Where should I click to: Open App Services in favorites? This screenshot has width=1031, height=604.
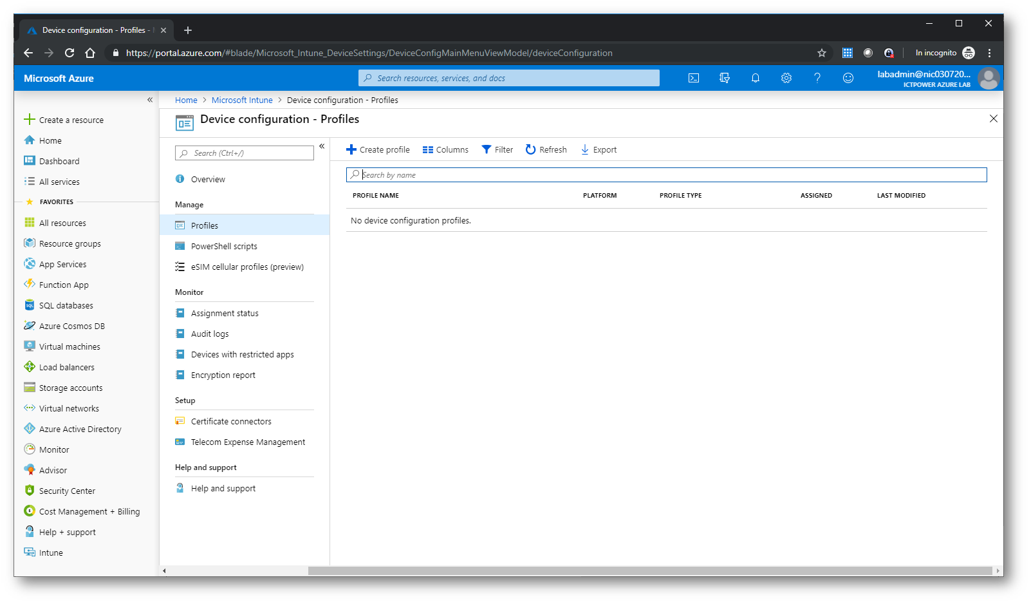pos(62,264)
